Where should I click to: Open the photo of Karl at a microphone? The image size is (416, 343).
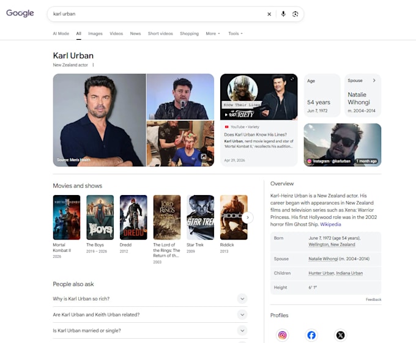(180, 97)
